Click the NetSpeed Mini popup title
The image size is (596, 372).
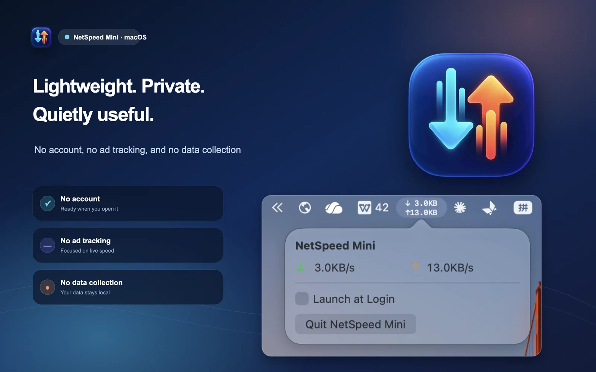tap(335, 246)
